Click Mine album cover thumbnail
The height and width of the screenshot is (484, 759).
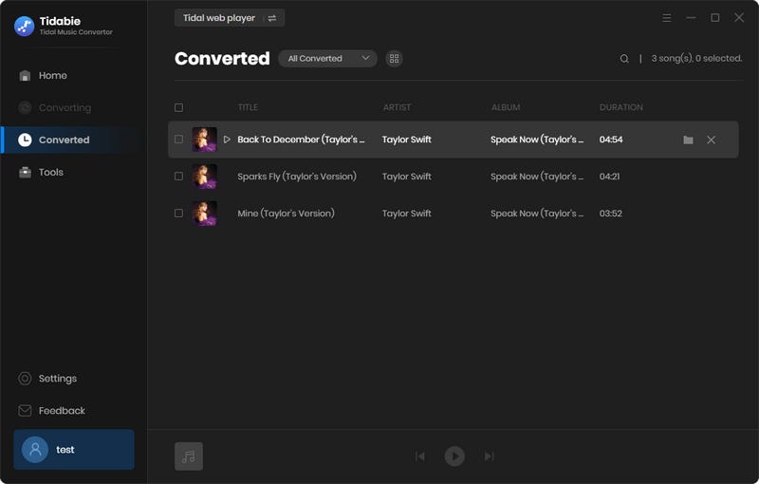204,214
